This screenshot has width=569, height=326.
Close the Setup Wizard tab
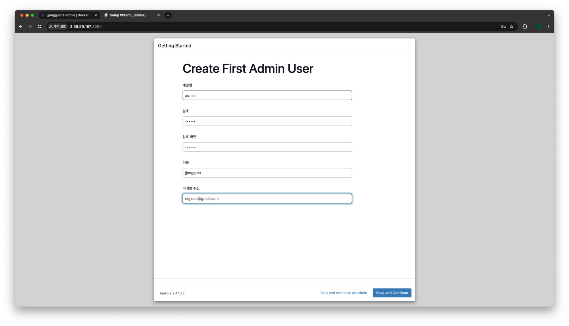tap(158, 15)
